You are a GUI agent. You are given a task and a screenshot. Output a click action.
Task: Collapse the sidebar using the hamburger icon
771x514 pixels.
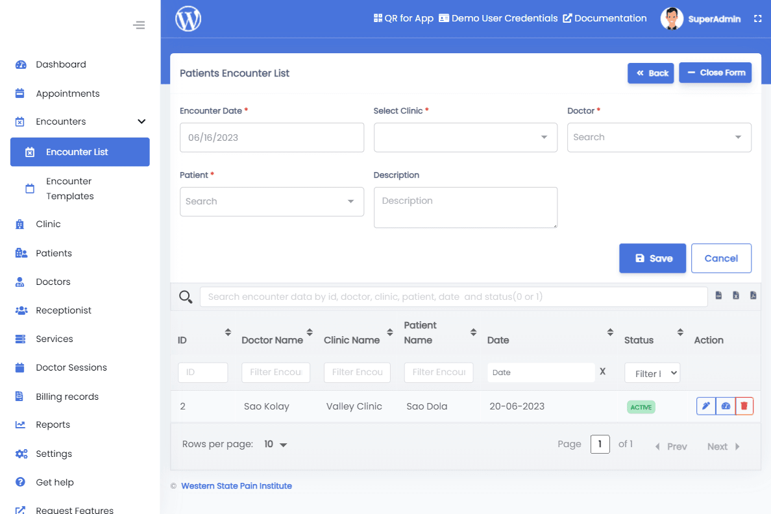pyautogui.click(x=139, y=25)
